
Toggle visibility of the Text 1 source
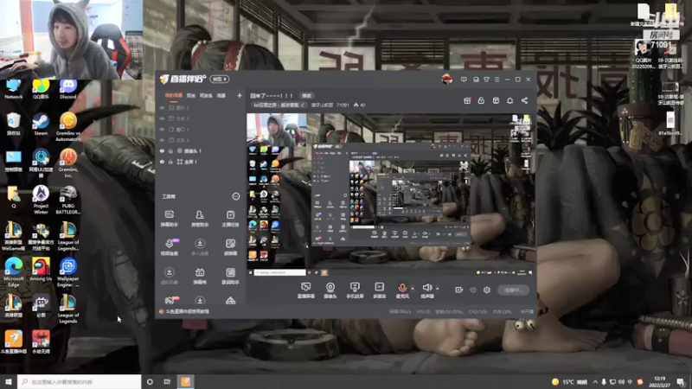(162, 118)
